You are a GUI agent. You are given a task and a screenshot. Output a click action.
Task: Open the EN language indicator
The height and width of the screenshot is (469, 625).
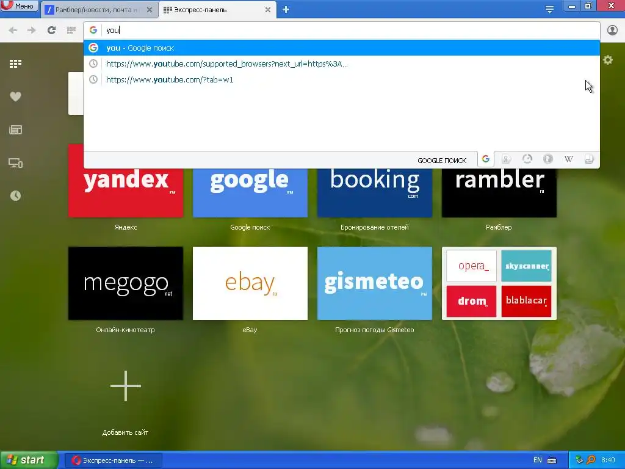coord(537,460)
